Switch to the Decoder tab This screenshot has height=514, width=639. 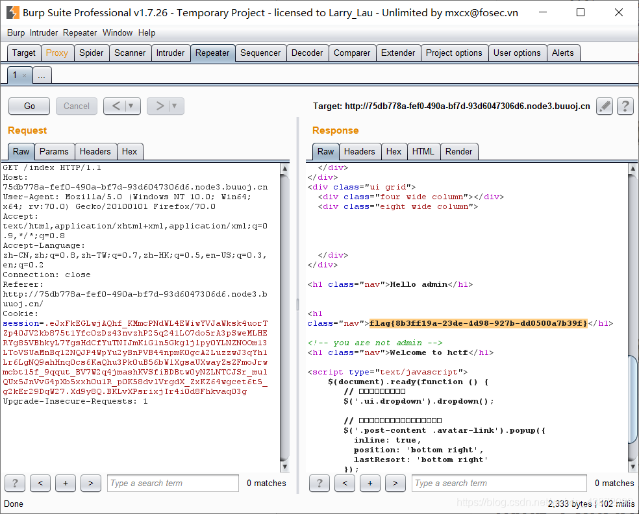pyautogui.click(x=307, y=53)
